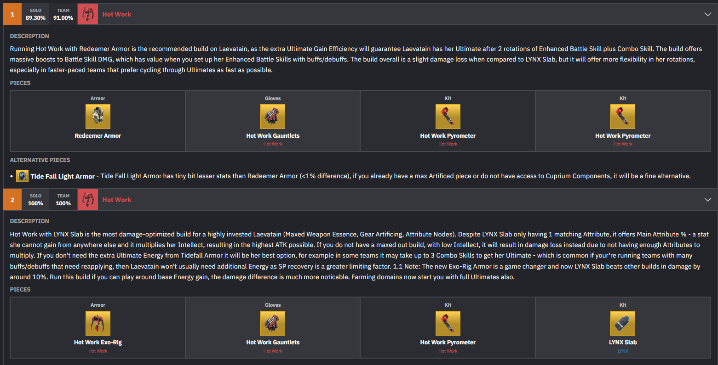
Task: Click the LYNX Slab item name
Action: click(x=623, y=343)
